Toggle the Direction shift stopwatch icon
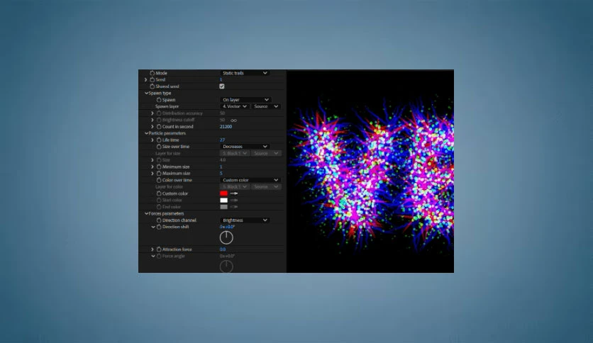The width and height of the screenshot is (593, 343). click(159, 227)
